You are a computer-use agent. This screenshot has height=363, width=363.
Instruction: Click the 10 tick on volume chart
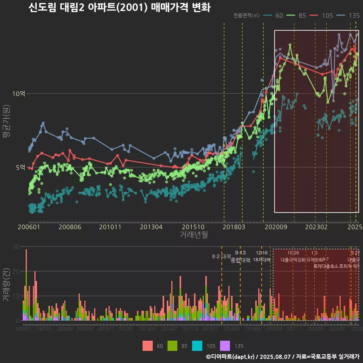(x=16, y=296)
